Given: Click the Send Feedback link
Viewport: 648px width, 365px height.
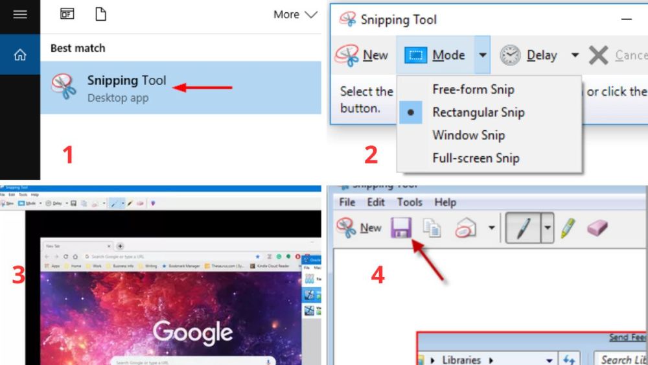Looking at the screenshot, I should coord(628,337).
